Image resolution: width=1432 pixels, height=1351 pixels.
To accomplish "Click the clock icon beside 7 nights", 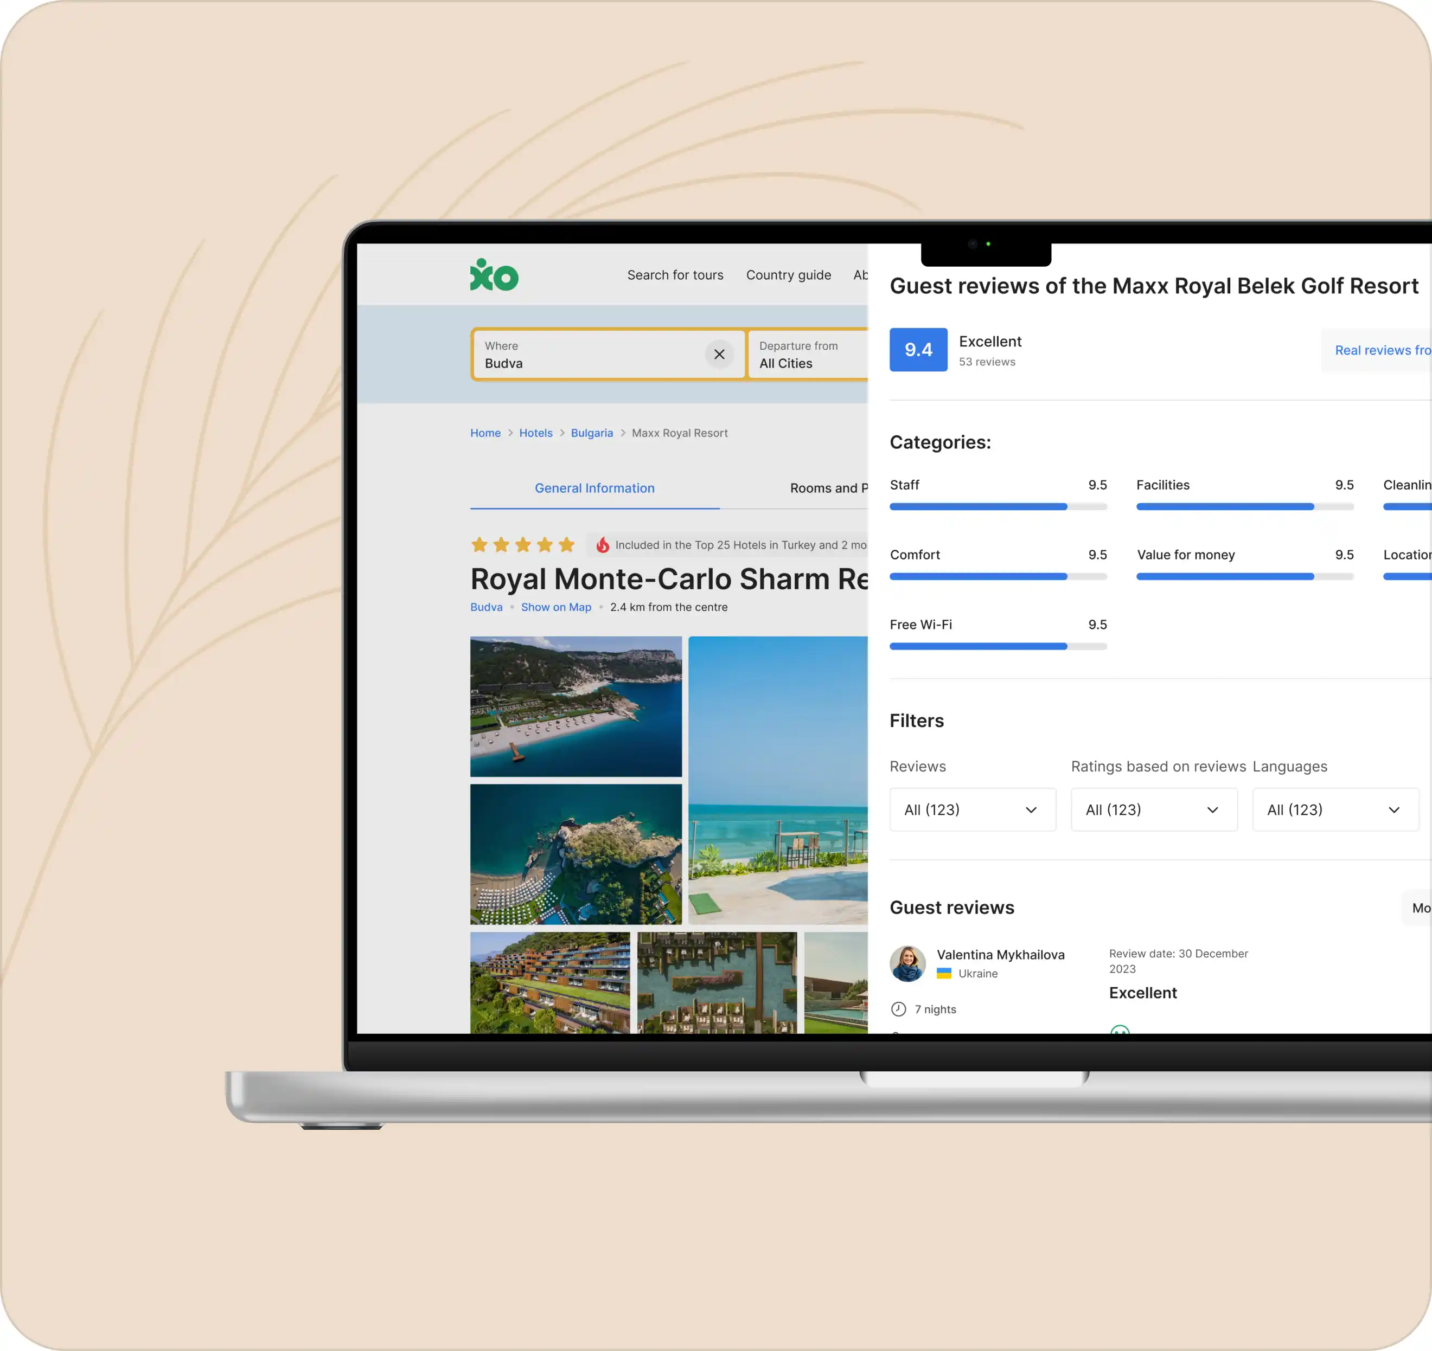I will click(898, 1009).
